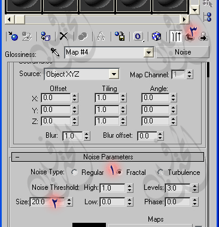Click Put Material to Scene icon
This screenshot has height=227, width=219.
click(27, 37)
